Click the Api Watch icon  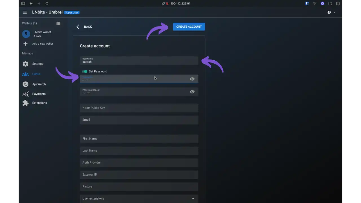pos(25,84)
